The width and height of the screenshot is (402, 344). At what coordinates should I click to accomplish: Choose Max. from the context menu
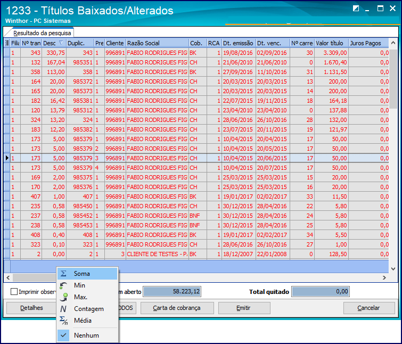point(87,297)
